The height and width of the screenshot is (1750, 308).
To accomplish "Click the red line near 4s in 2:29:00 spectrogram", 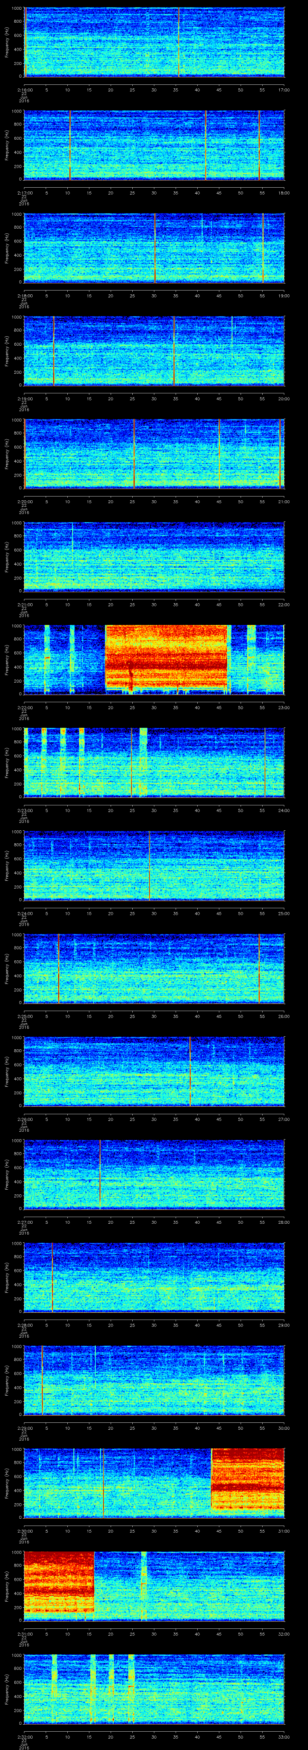I will (x=42, y=1379).
